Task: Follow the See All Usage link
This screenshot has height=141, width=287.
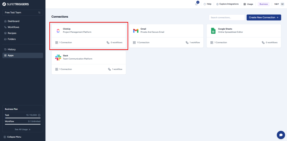Action: click(x=23, y=130)
